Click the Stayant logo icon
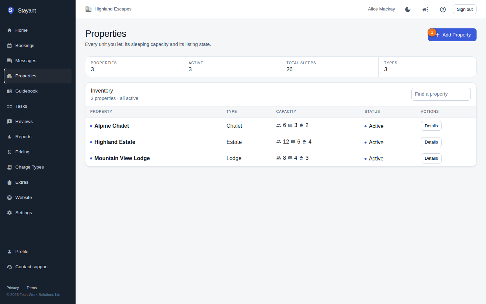The image size is (486, 304). (10, 10)
